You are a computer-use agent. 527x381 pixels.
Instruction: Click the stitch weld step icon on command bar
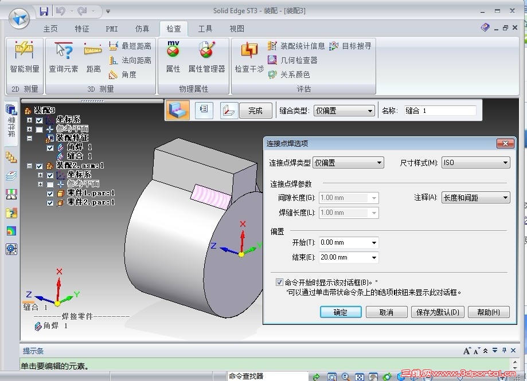pos(177,110)
